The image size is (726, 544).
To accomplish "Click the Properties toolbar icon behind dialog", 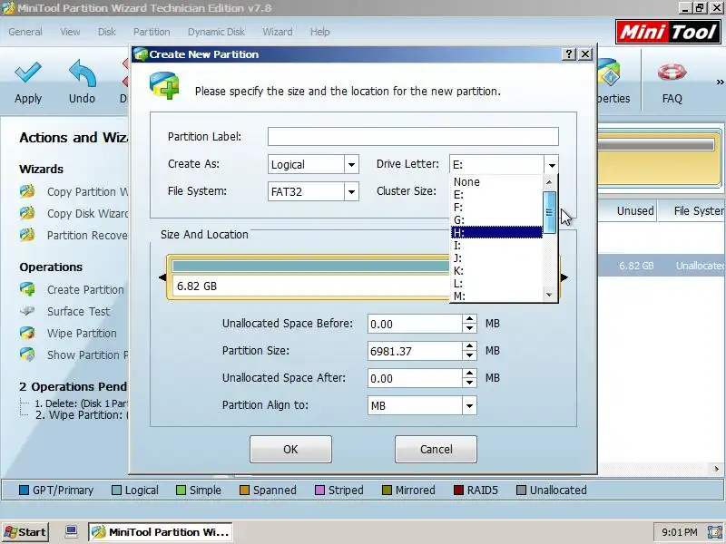I will tap(609, 73).
